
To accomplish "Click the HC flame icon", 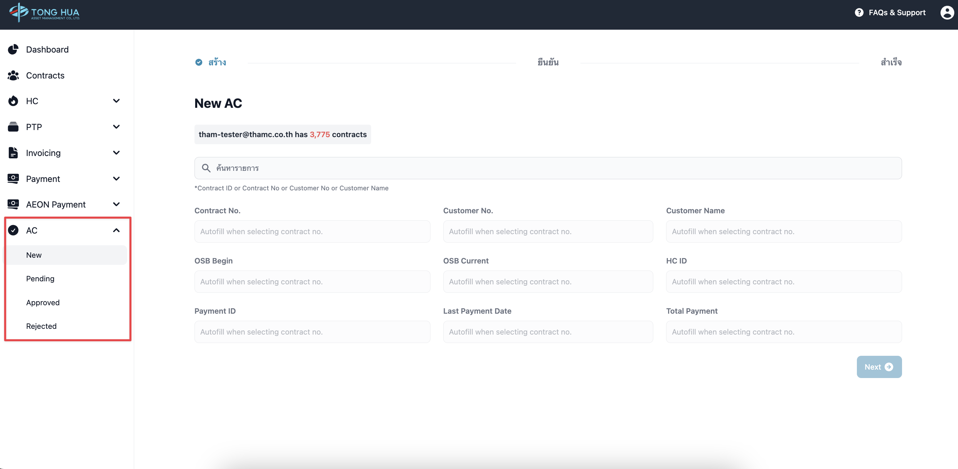I will click(x=13, y=101).
